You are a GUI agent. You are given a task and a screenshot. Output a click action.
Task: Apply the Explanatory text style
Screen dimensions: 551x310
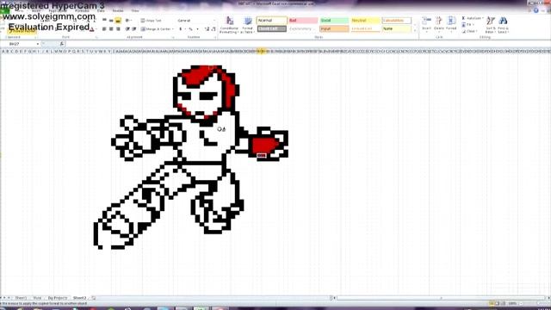303,28
